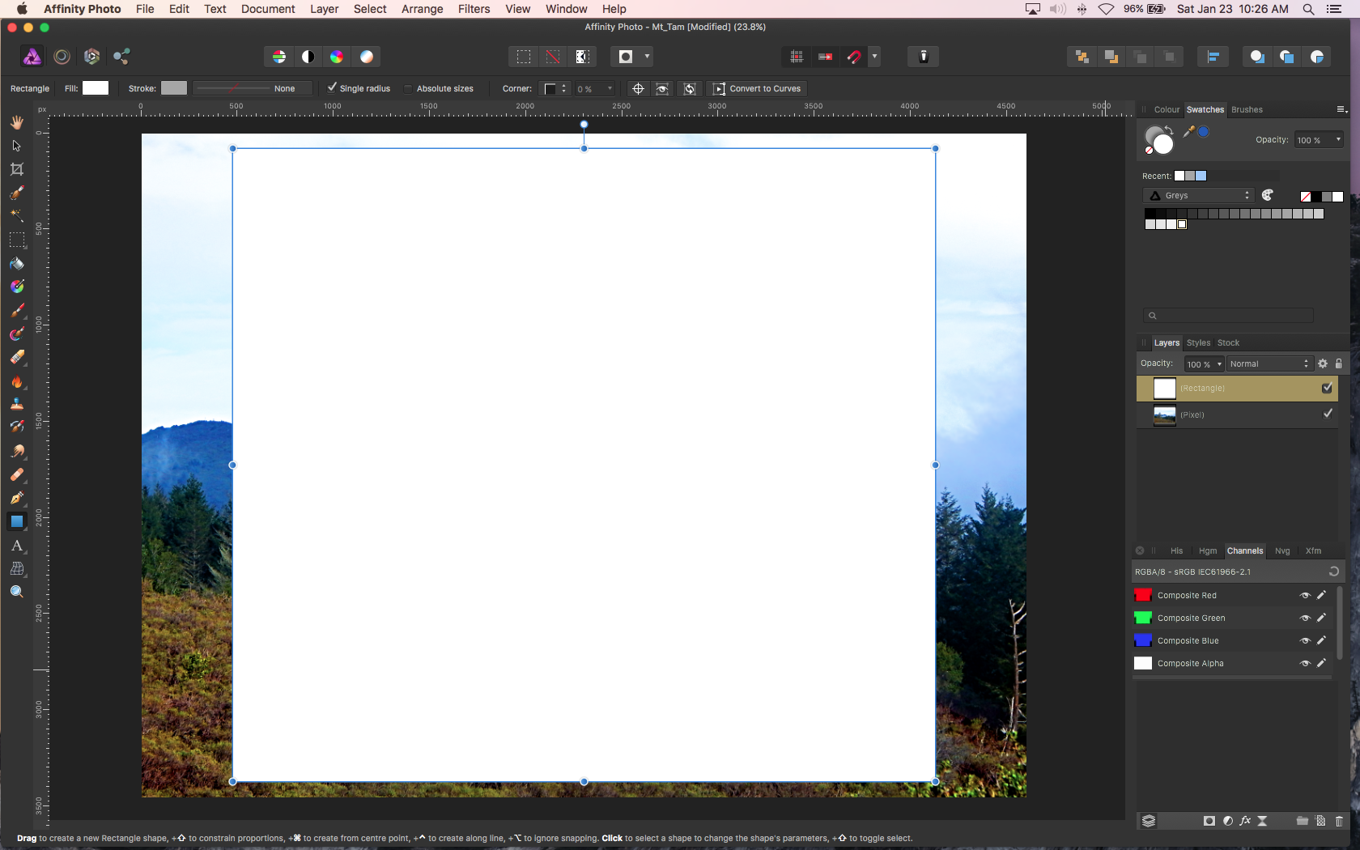Pick the black swatch in Greys palette
The image size is (1360, 850).
coord(1150,214)
